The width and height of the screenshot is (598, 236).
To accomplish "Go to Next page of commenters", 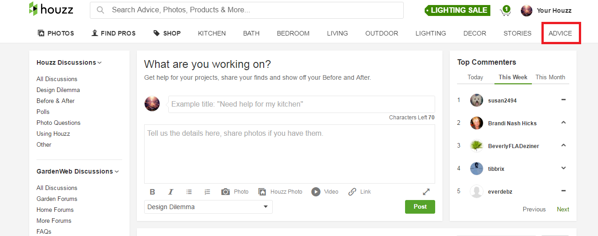I will 563,209.
